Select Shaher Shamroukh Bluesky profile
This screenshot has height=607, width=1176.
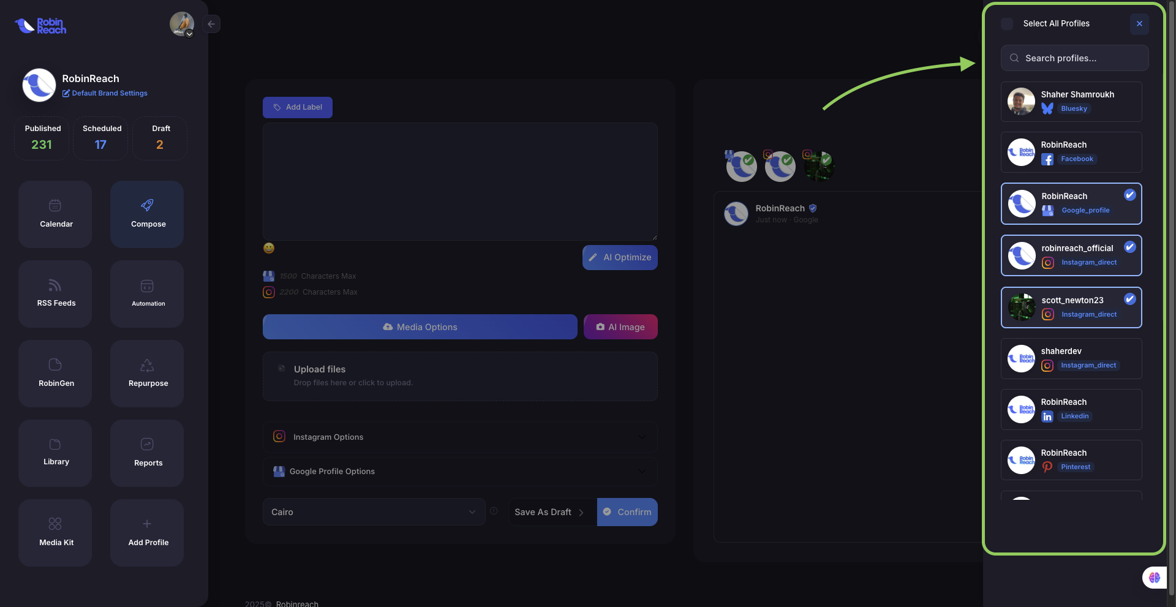(1071, 102)
